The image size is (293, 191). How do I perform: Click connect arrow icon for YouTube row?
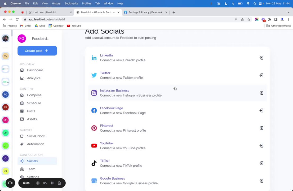coord(261,146)
